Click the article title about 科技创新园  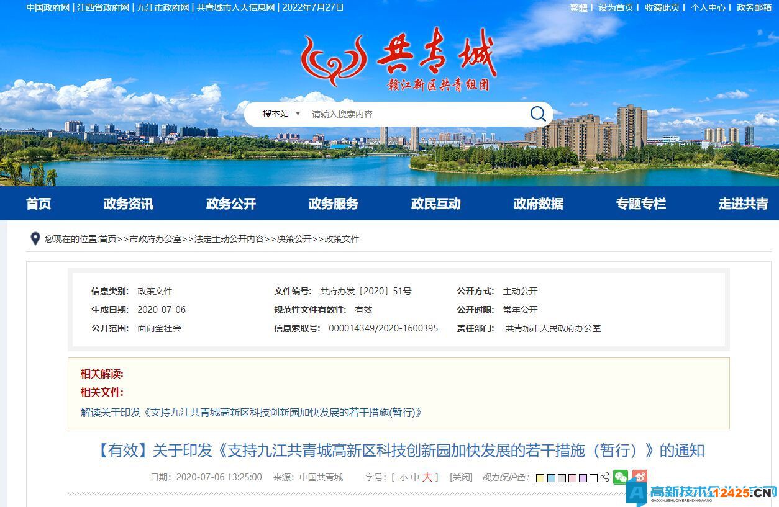point(399,451)
